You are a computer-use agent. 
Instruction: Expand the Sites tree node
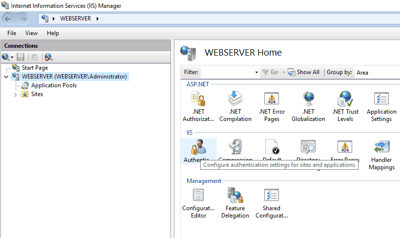tap(16, 95)
